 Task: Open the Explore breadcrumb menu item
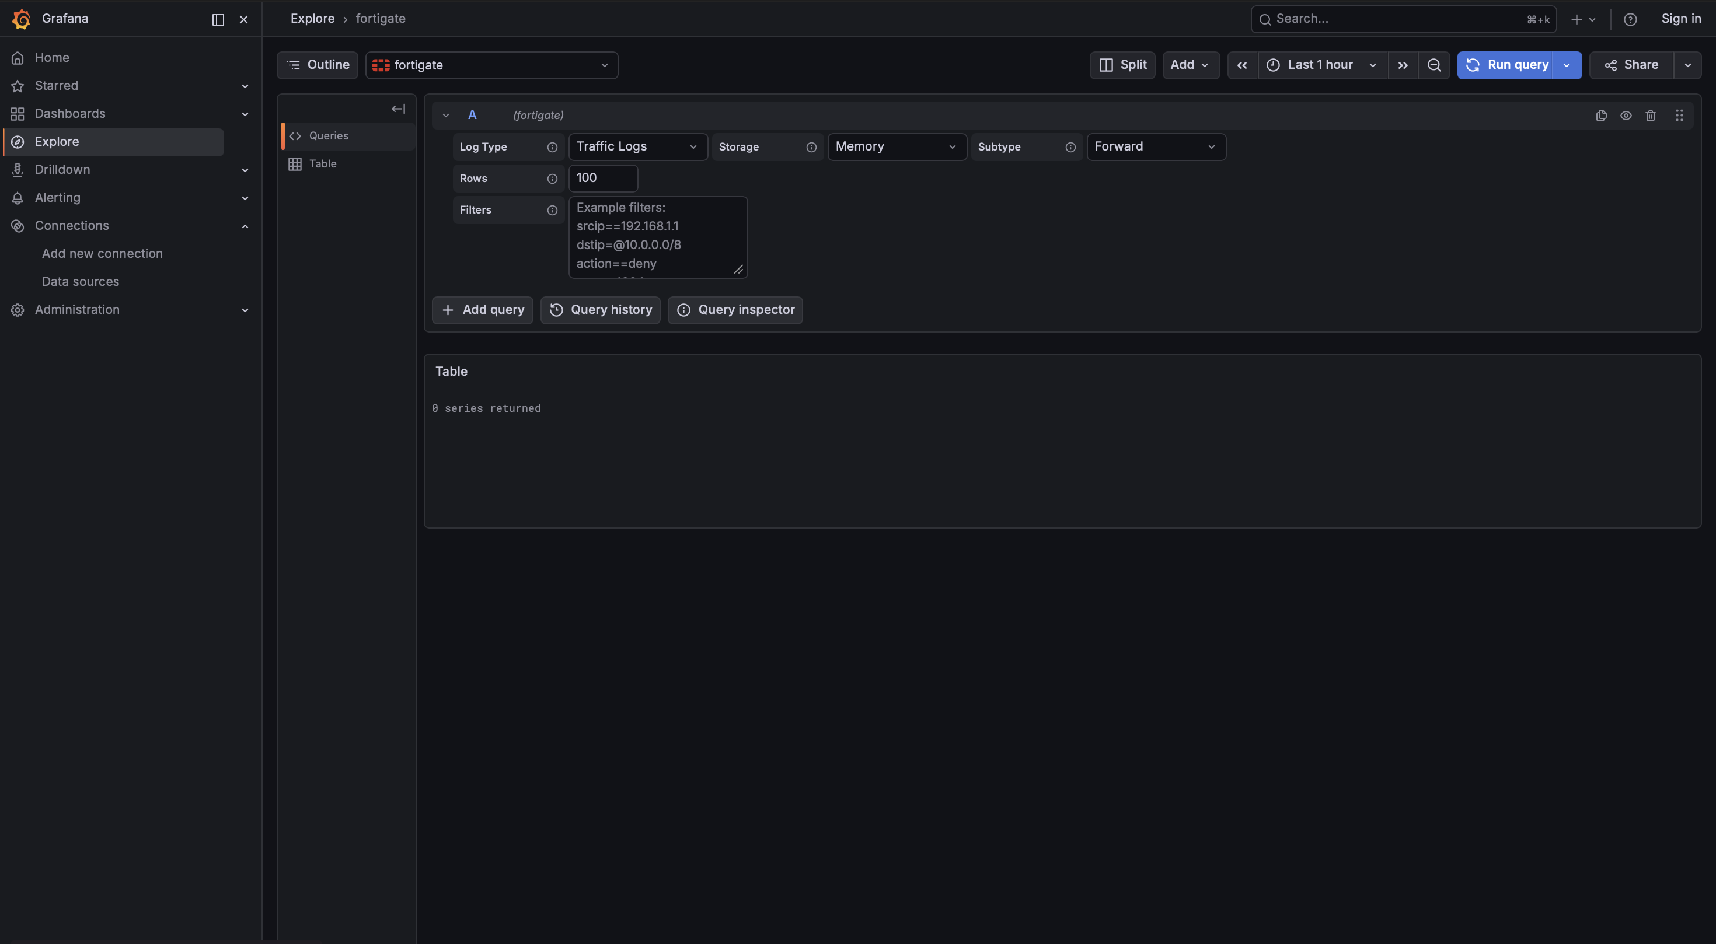(x=312, y=18)
